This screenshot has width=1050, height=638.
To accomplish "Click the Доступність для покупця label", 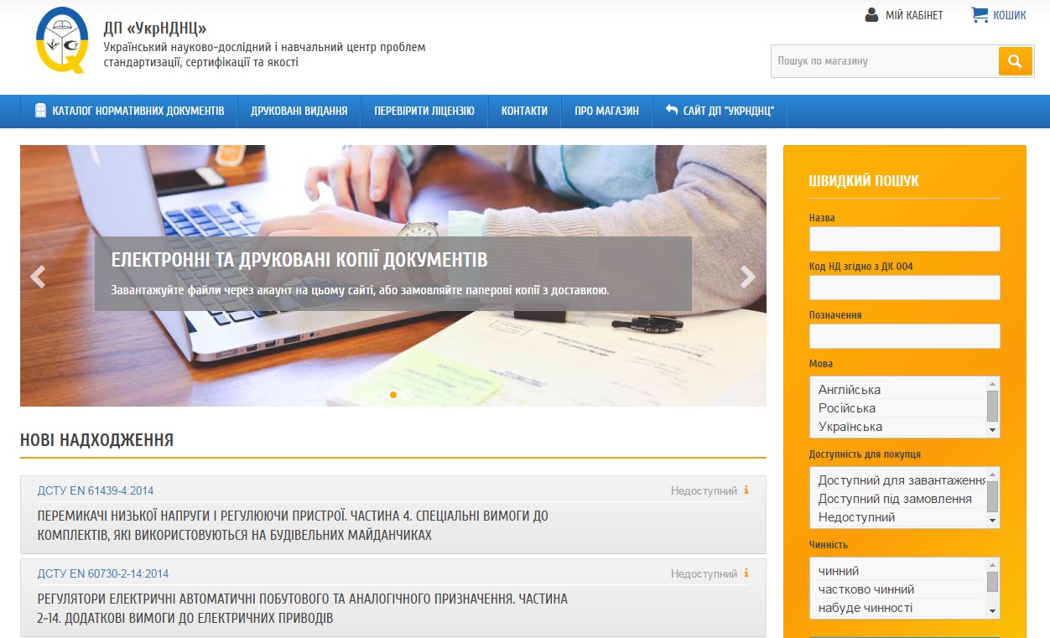I will point(865,454).
